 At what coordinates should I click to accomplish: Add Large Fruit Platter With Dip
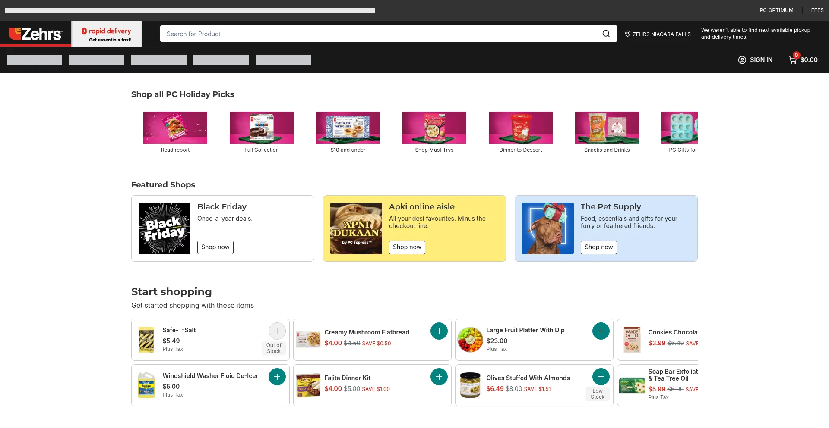(x=601, y=331)
